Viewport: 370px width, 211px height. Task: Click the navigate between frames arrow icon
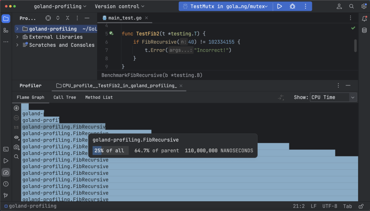(x=281, y=97)
